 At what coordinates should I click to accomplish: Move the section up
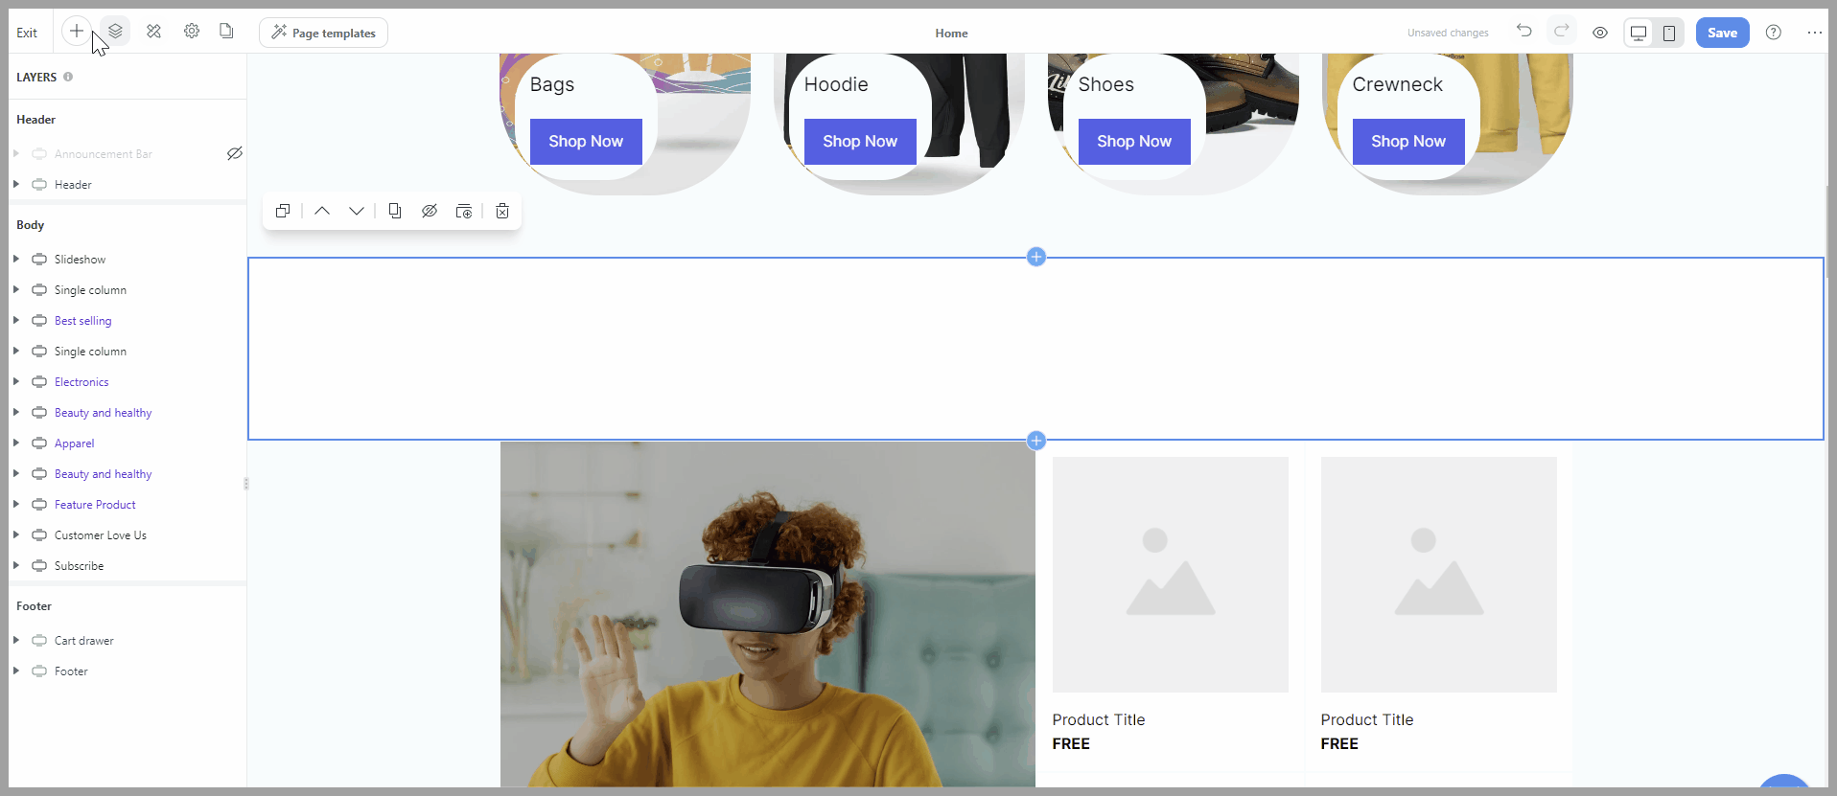tap(322, 211)
